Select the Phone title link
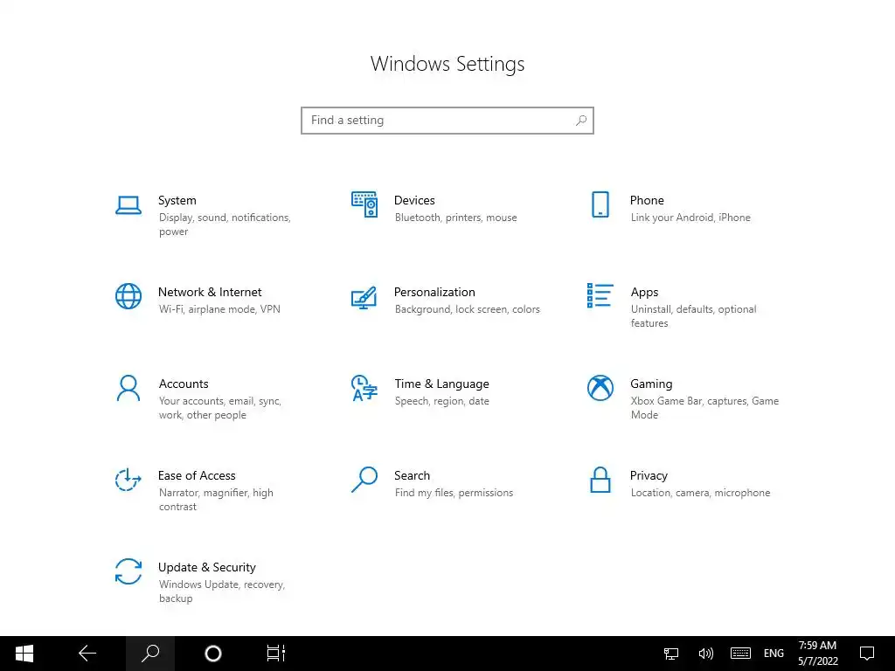Image resolution: width=895 pixels, height=671 pixels. tap(647, 200)
